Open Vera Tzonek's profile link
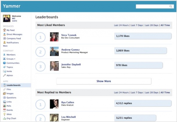Image resolution: width=177 pixels, height=122 pixels. click(69, 35)
